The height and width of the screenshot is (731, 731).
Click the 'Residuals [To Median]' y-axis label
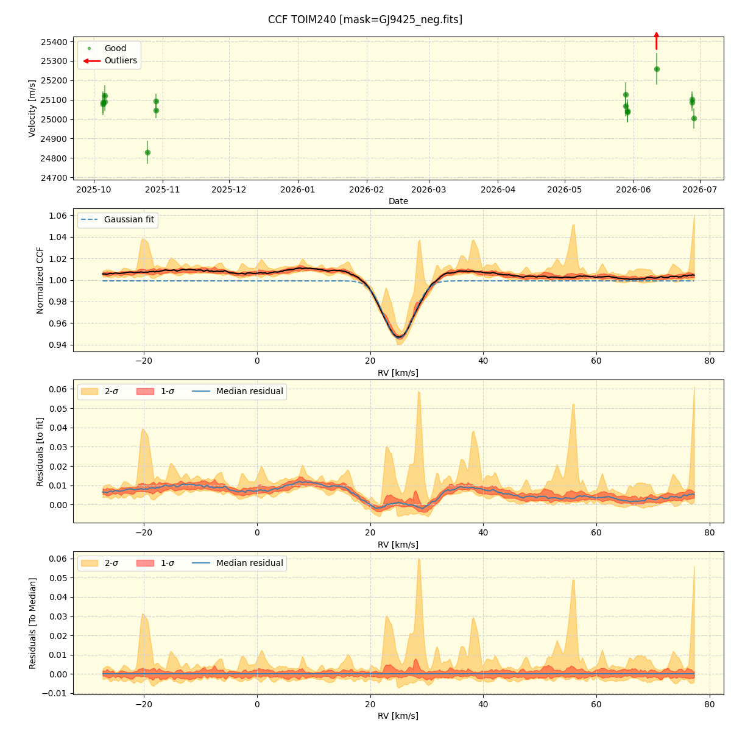33,623
